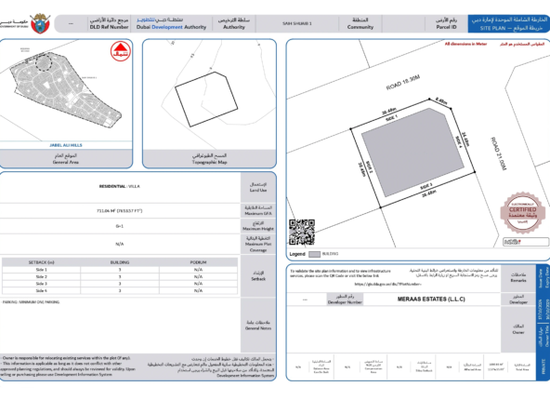The image size is (550, 413).
Task: Click the SIDE 2 label on plot drawing
Action: 369,167
